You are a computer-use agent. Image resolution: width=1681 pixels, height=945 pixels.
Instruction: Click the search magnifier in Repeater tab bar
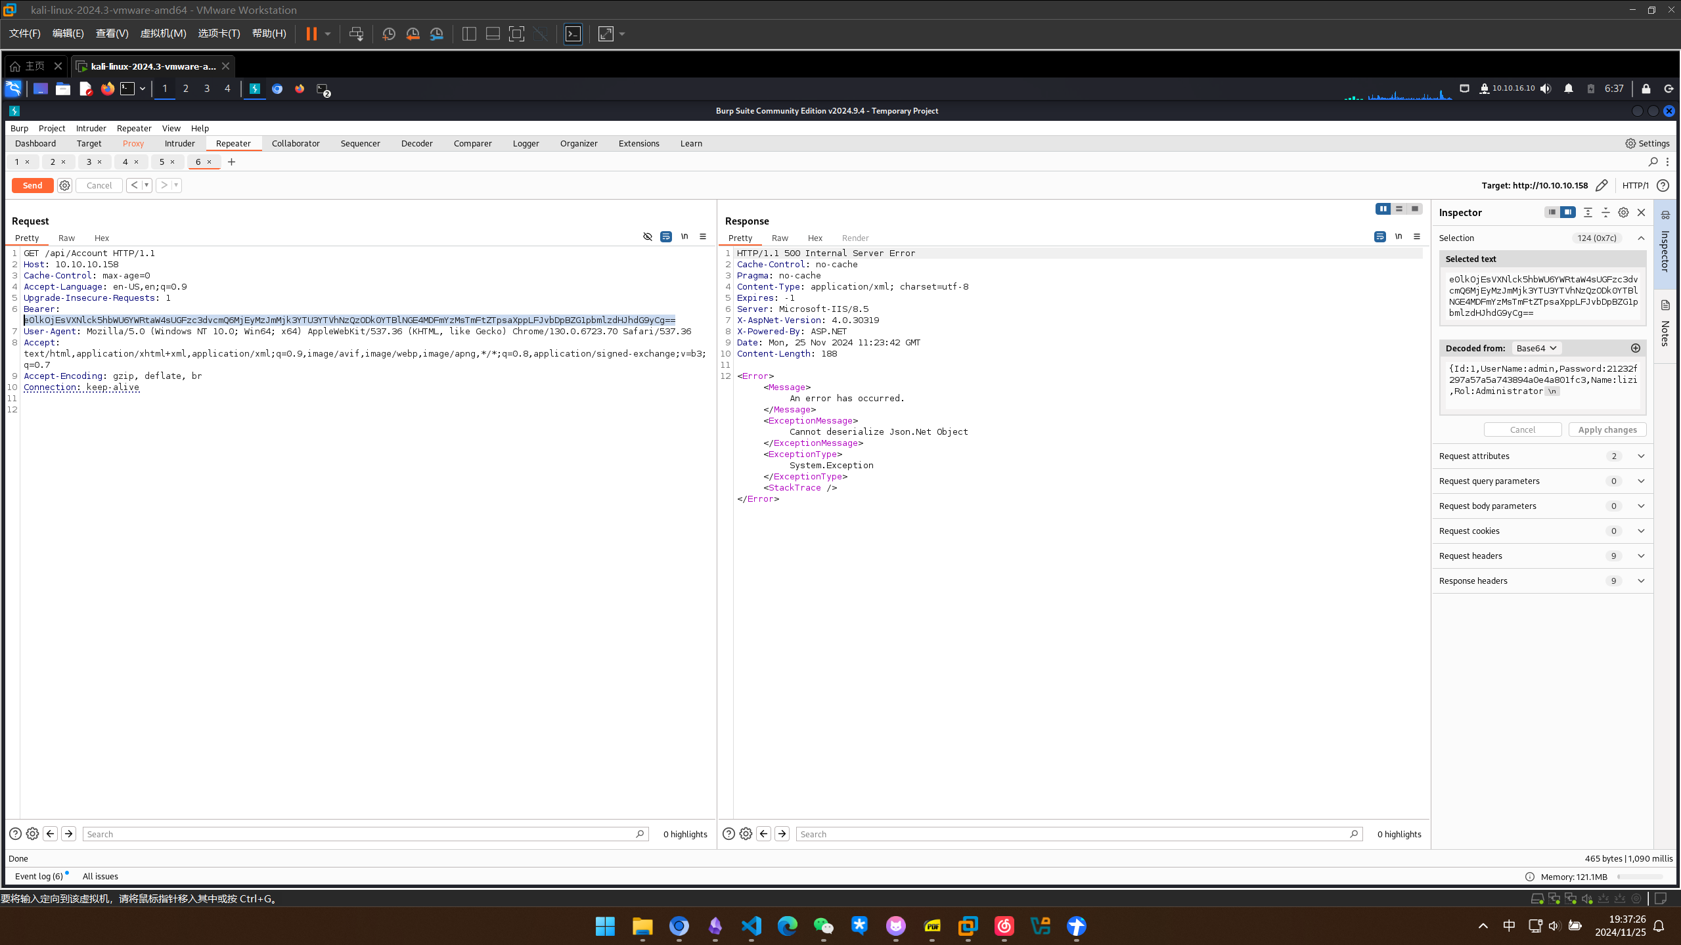tap(1653, 162)
